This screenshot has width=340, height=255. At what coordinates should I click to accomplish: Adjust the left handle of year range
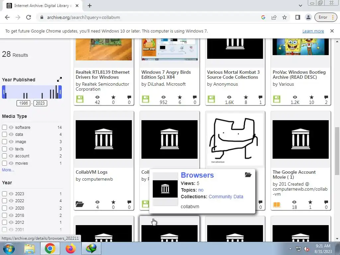[x=4, y=92]
